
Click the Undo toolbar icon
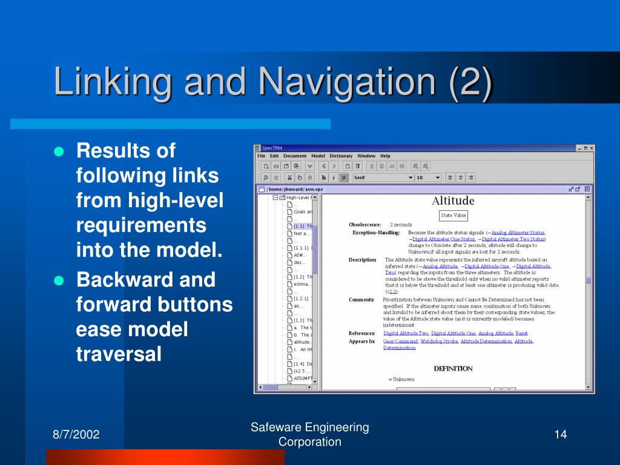(x=266, y=178)
